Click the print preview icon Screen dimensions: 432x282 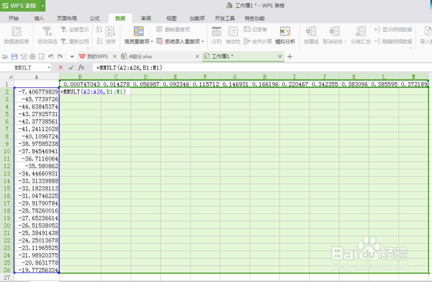(x=41, y=56)
